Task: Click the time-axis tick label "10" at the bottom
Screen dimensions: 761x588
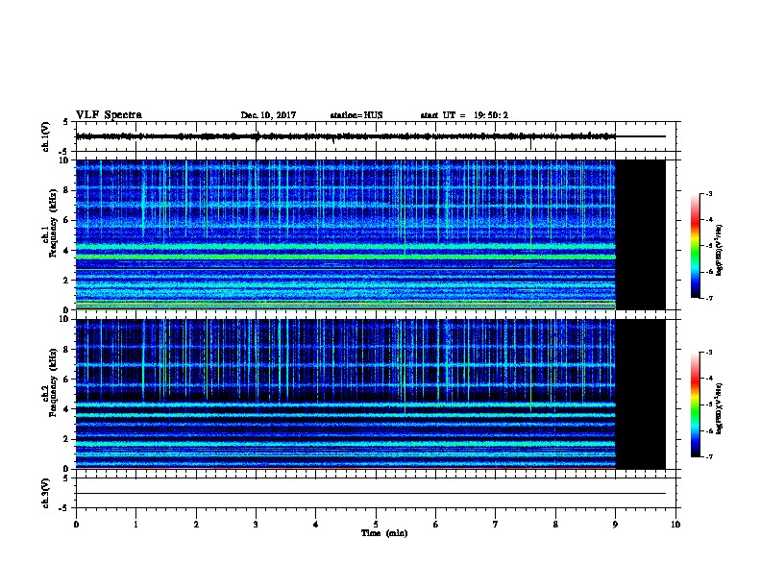Action: [675, 524]
